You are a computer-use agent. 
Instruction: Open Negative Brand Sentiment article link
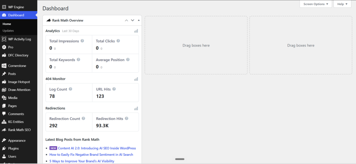(91, 155)
